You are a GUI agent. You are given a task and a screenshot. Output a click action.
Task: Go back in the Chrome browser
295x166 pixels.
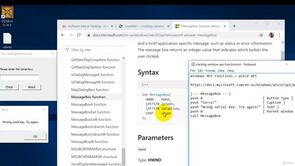pos(63,35)
